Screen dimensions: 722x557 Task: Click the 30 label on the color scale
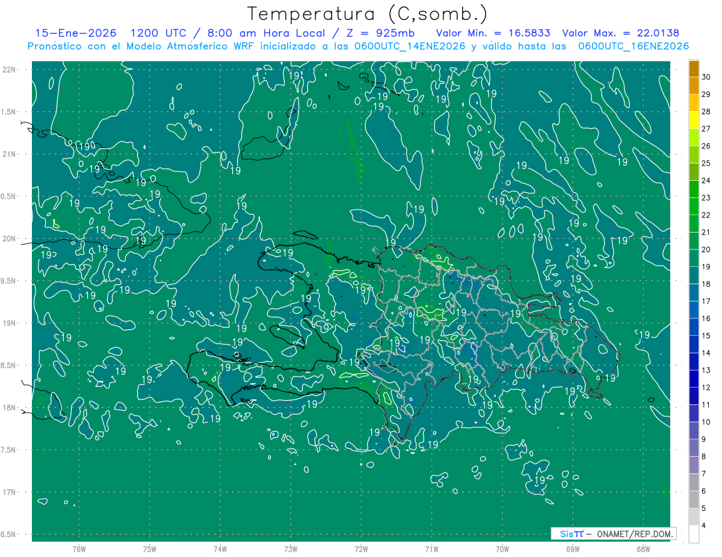[x=706, y=77]
